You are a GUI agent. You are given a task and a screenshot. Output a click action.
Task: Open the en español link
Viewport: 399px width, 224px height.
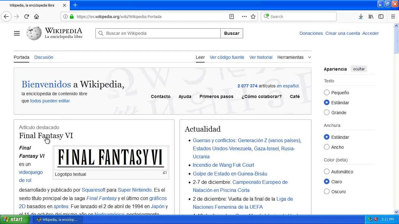point(288,86)
